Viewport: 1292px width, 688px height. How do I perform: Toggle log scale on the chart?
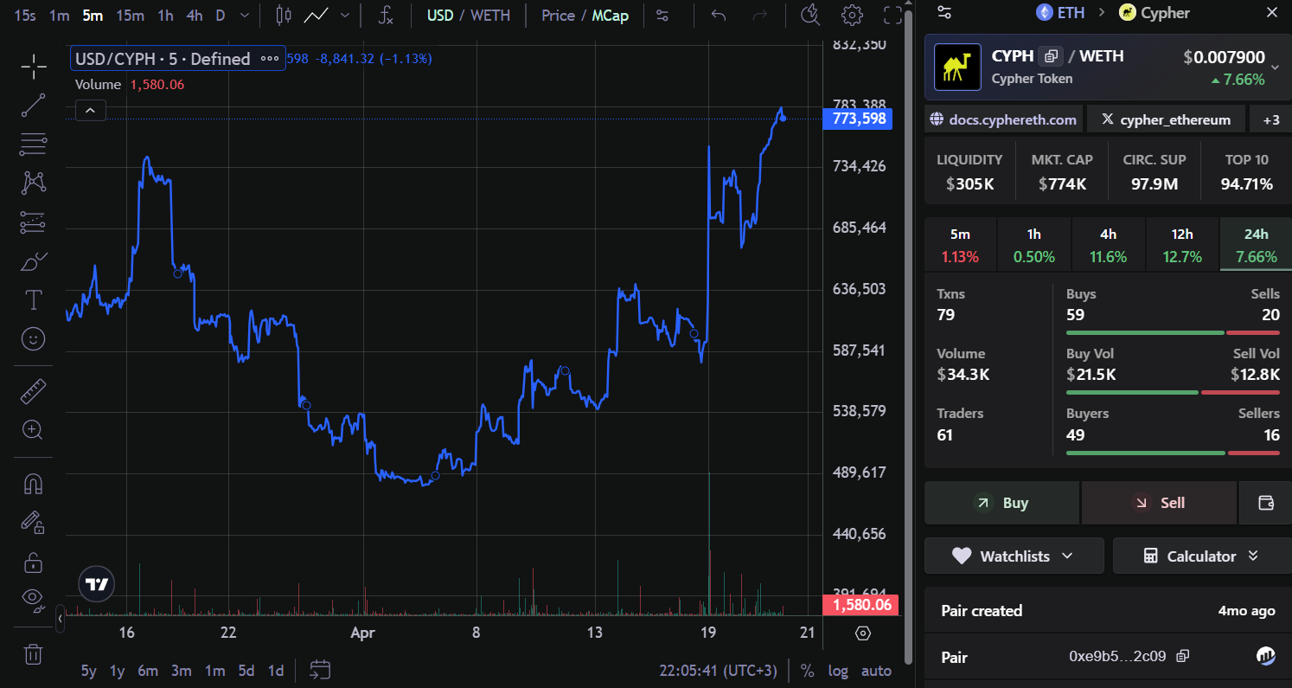pyautogui.click(x=838, y=671)
